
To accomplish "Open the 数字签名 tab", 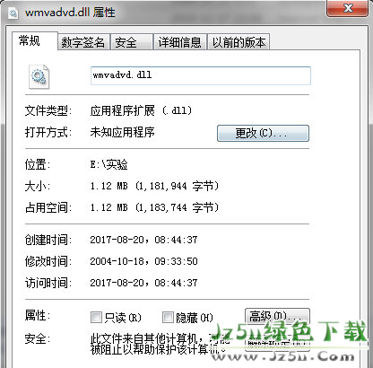I will pos(82,42).
